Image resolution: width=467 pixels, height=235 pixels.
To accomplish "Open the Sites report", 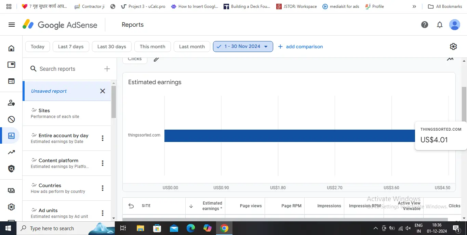I will (67, 113).
